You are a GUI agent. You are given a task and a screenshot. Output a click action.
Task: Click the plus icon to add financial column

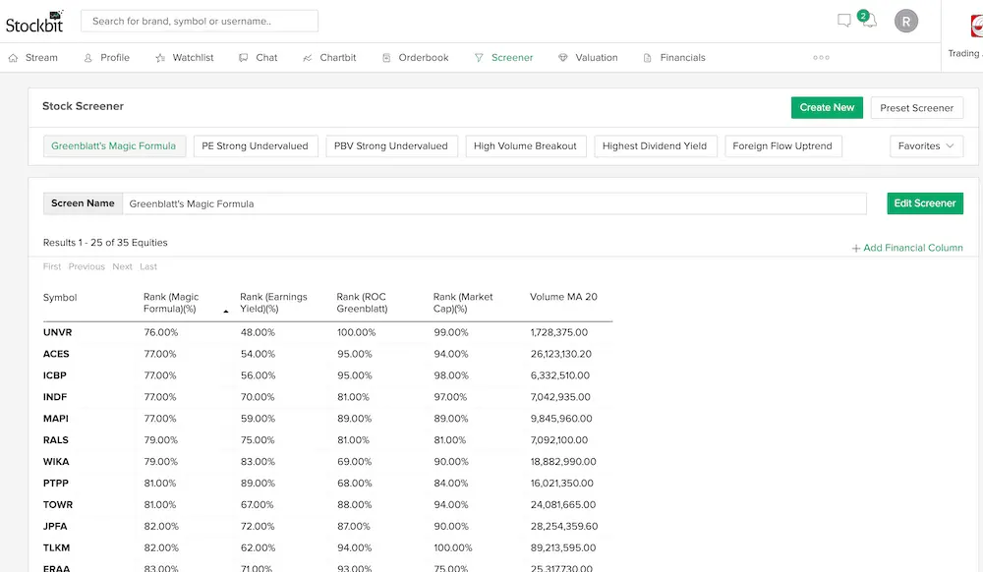click(856, 249)
